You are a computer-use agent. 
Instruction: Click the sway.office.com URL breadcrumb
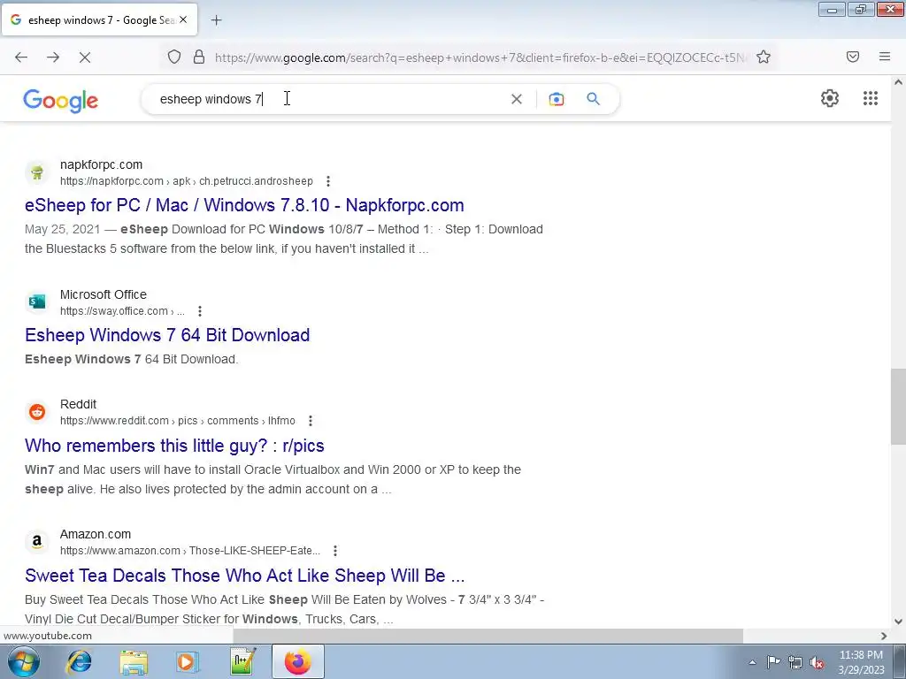click(x=122, y=311)
